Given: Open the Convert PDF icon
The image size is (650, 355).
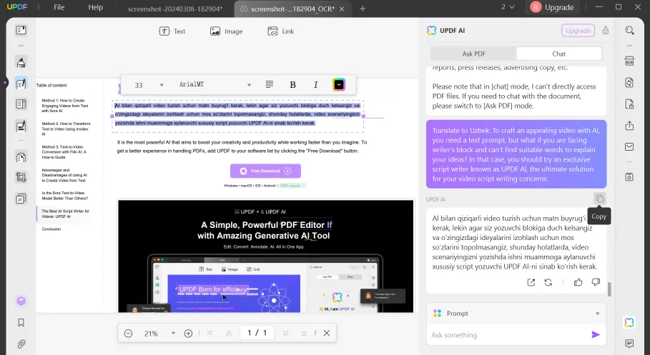Looking at the screenshot, I should (629, 82).
